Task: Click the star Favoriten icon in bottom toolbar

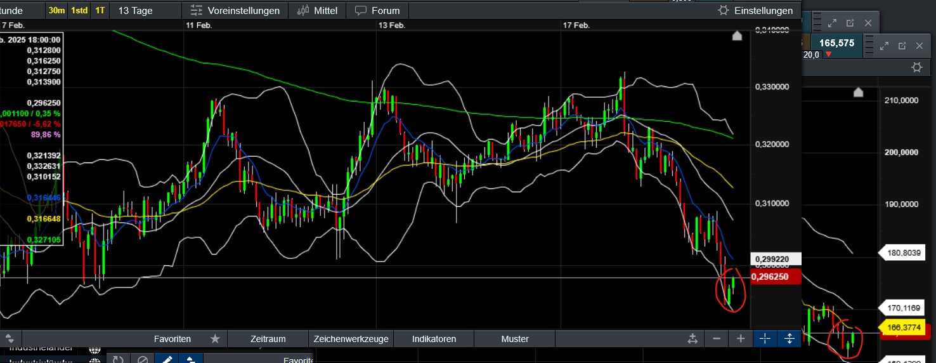Action: [215, 339]
